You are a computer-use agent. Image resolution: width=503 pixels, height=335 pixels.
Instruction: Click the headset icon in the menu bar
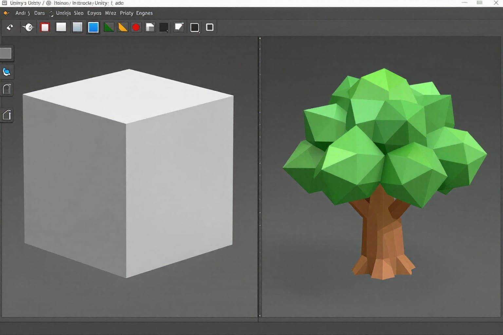51,13
